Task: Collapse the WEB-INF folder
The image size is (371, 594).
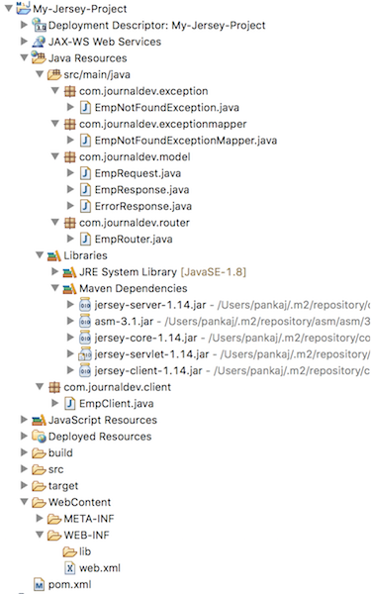Action: [x=40, y=535]
